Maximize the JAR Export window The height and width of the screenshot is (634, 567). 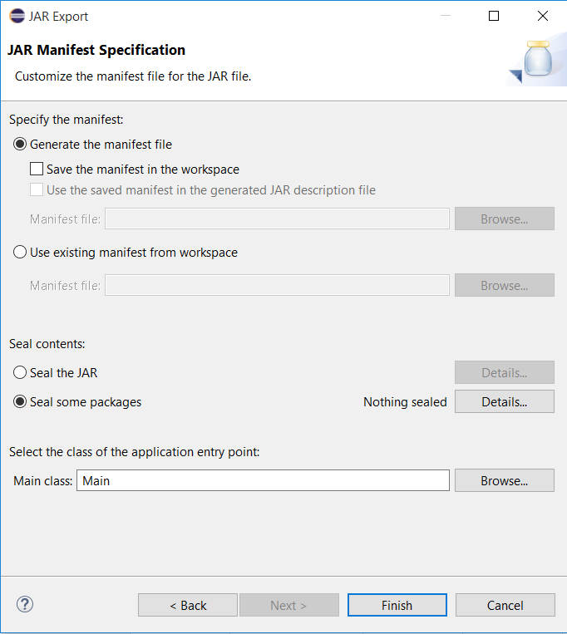pyautogui.click(x=494, y=16)
